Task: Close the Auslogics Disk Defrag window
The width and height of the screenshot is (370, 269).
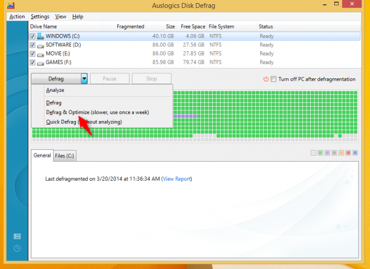Action: [352, 4]
